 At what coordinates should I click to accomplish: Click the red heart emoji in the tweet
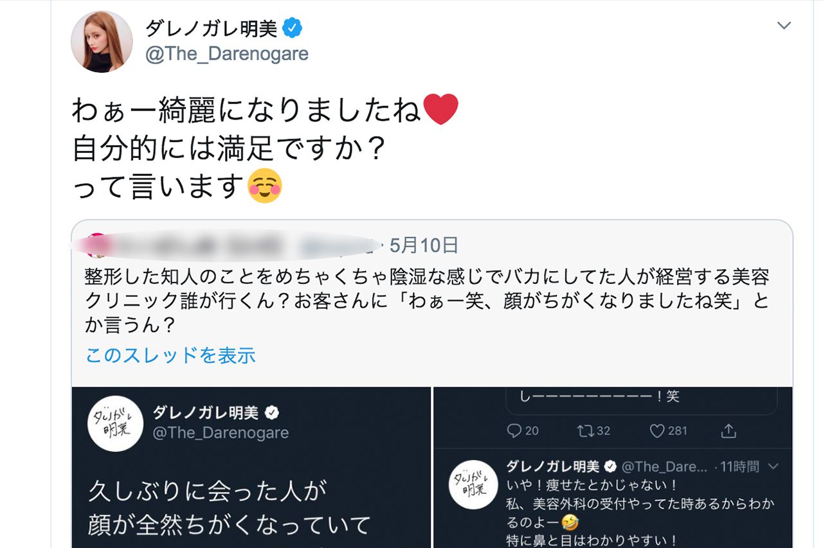point(442,108)
